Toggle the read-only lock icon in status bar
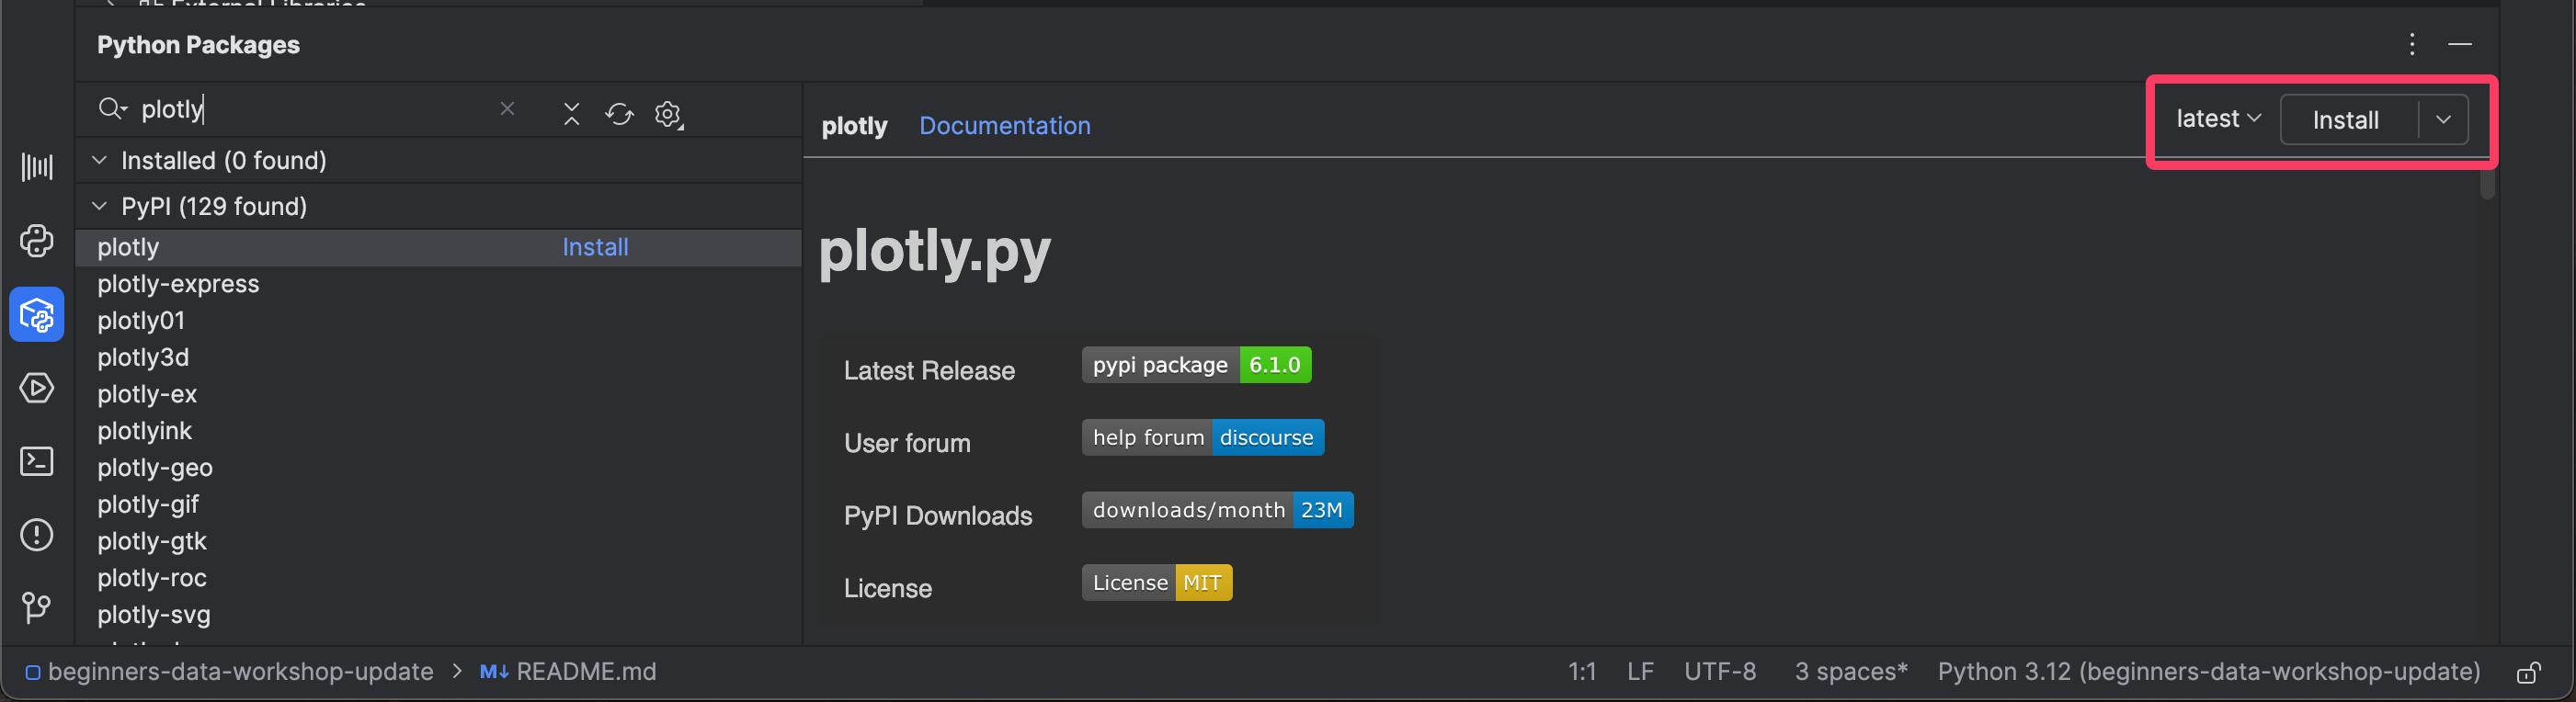 tap(2528, 672)
